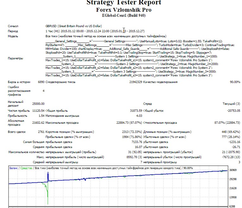Viewport: 242px width, 208px height.
Task: Select profit trades value '1984 (71.86%)'
Action: (132, 137)
